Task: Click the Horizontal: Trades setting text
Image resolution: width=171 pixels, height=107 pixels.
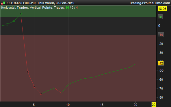Action: coord(14,8)
